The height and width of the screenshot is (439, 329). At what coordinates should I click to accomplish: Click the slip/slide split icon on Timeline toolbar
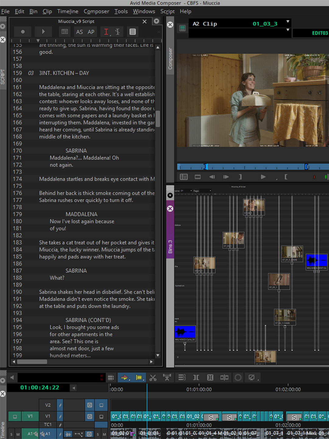(x=224, y=378)
